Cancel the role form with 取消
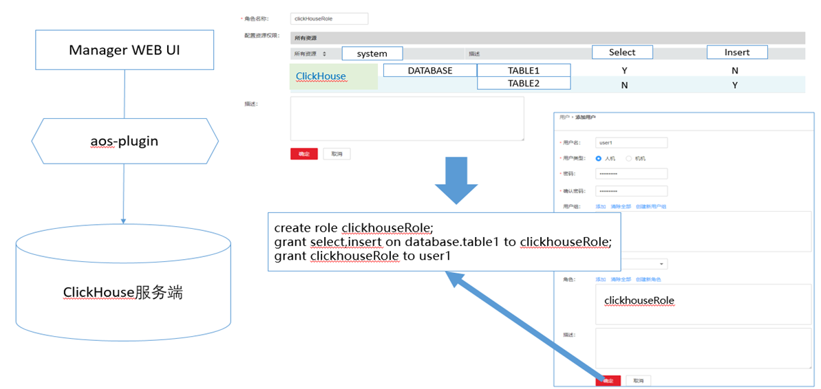The height and width of the screenshot is (389, 821). pyautogui.click(x=337, y=154)
